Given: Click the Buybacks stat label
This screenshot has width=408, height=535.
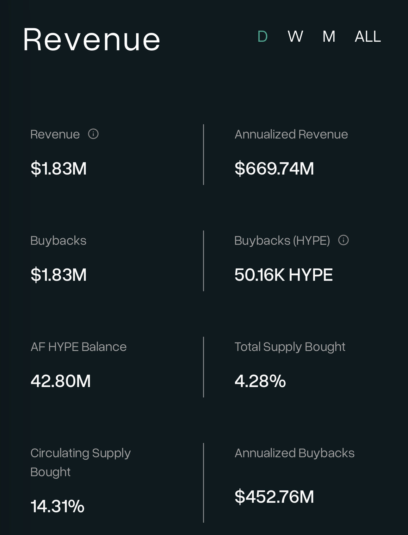Looking at the screenshot, I should [58, 241].
